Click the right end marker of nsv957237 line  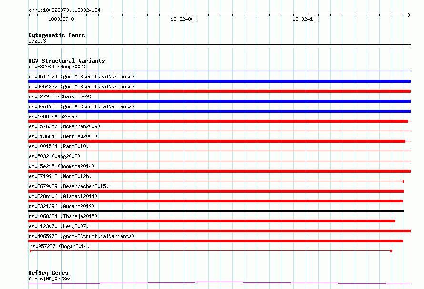pyautogui.click(x=391, y=251)
